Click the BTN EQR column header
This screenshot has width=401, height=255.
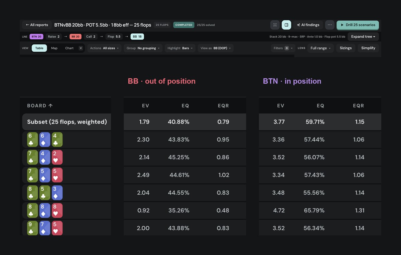[359, 106]
